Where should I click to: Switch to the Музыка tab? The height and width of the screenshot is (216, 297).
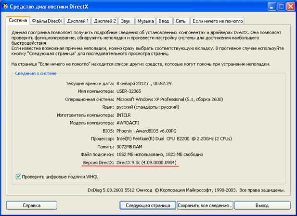(145, 21)
